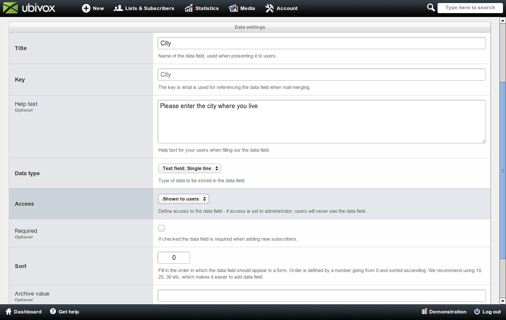Click 'The key is what is used' description
Viewport: 506px width, 320px height.
pyautogui.click(x=234, y=87)
